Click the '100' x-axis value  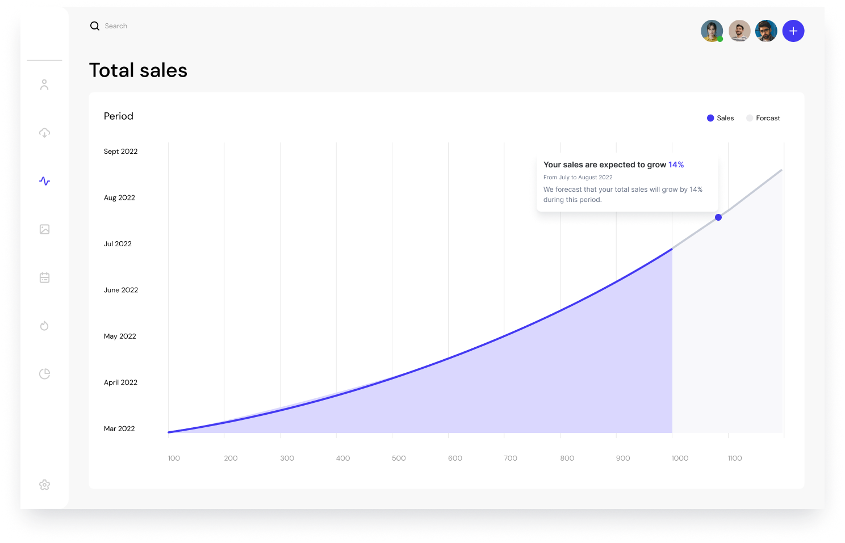[174, 458]
